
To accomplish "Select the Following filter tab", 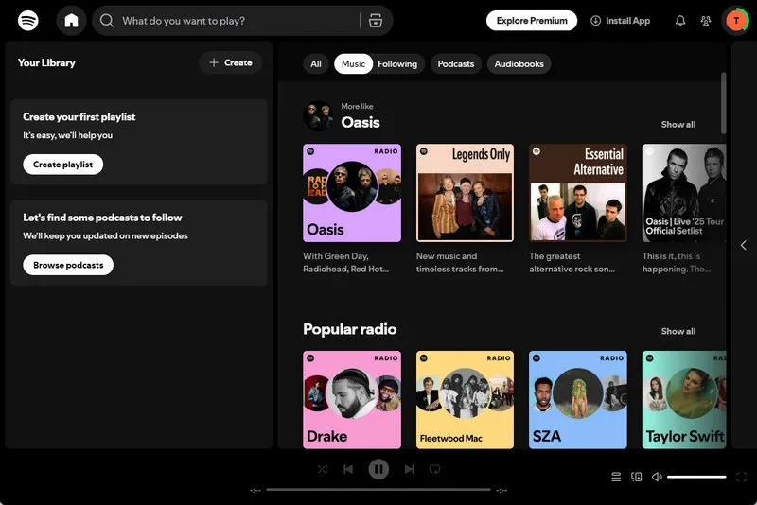I will [397, 63].
